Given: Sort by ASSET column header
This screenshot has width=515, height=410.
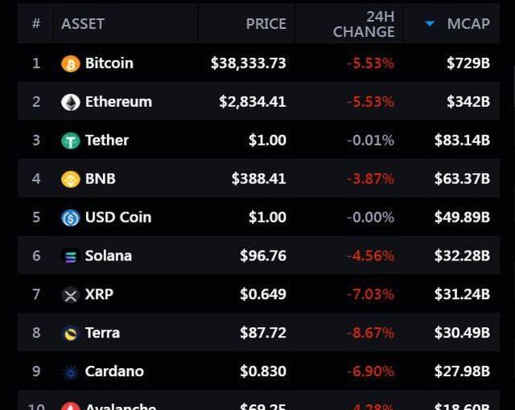Looking at the screenshot, I should [83, 23].
